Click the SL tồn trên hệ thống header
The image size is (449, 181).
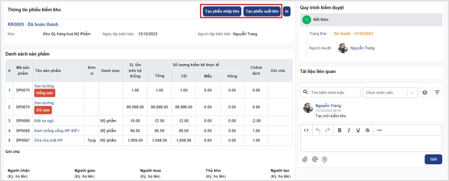click(135, 71)
